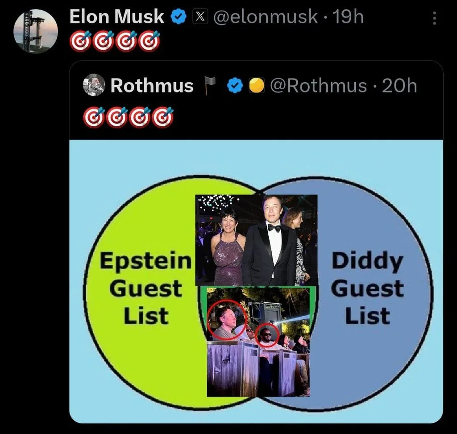The height and width of the screenshot is (434, 457).
Task: Click the 20h timestamp on quoted post
Action: tap(399, 85)
